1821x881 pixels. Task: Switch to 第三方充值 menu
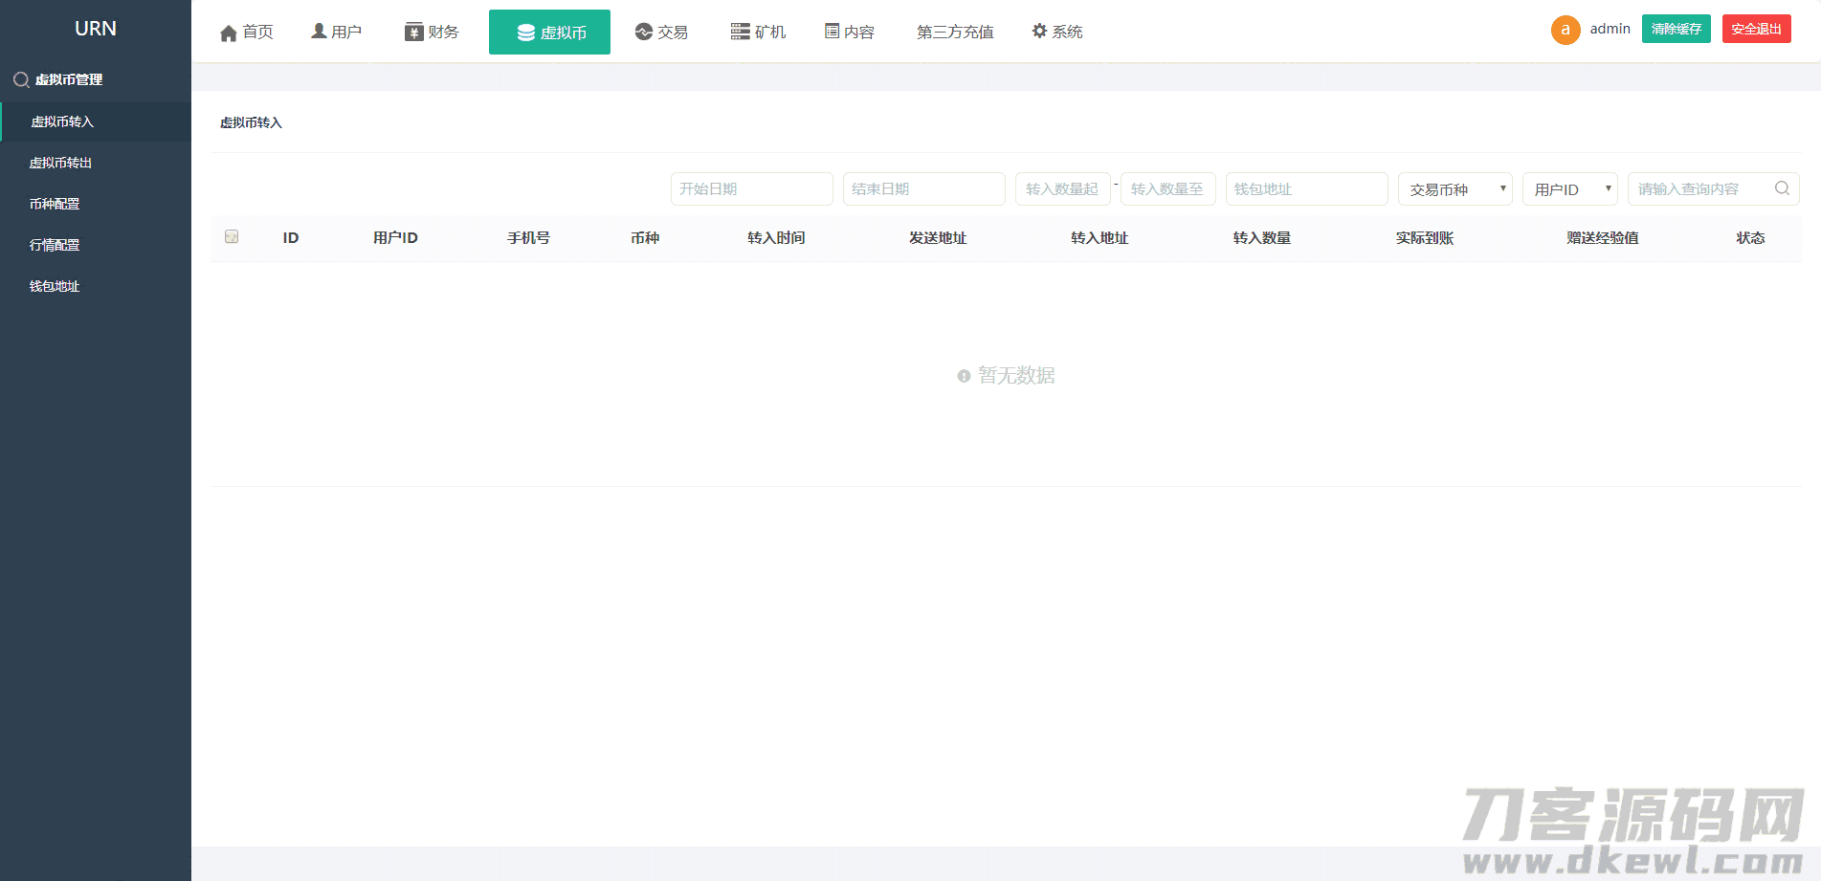click(954, 32)
